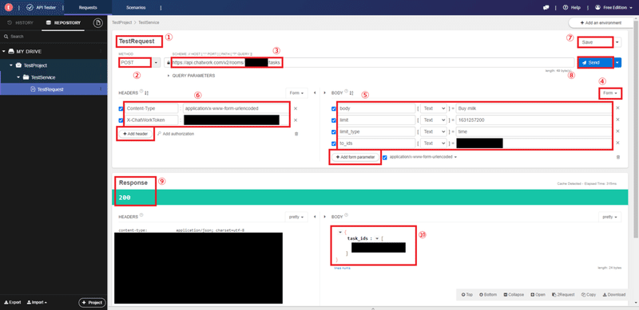Disable the limit parameter checkbox
The height and width of the screenshot is (310, 639).
tap(334, 120)
